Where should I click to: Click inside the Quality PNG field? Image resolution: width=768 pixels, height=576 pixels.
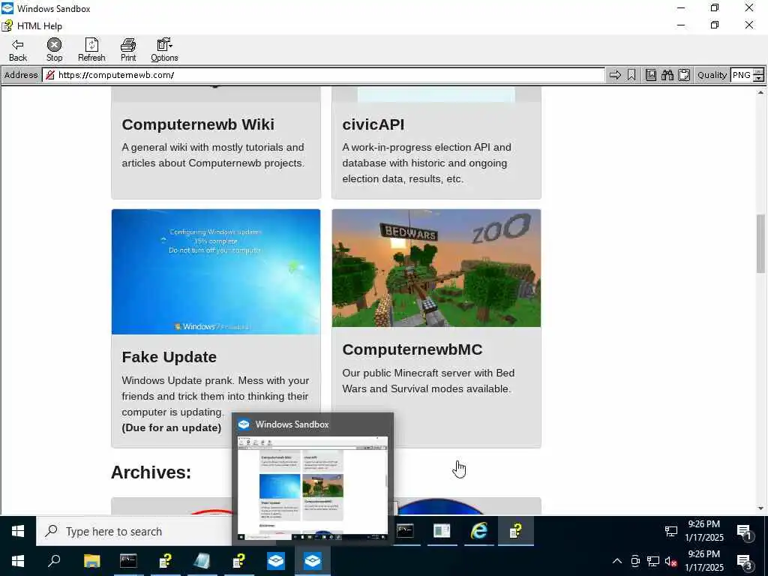tap(742, 75)
